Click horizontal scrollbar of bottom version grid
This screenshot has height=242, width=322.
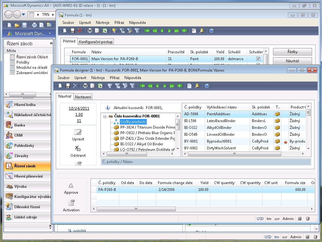tap(136, 209)
